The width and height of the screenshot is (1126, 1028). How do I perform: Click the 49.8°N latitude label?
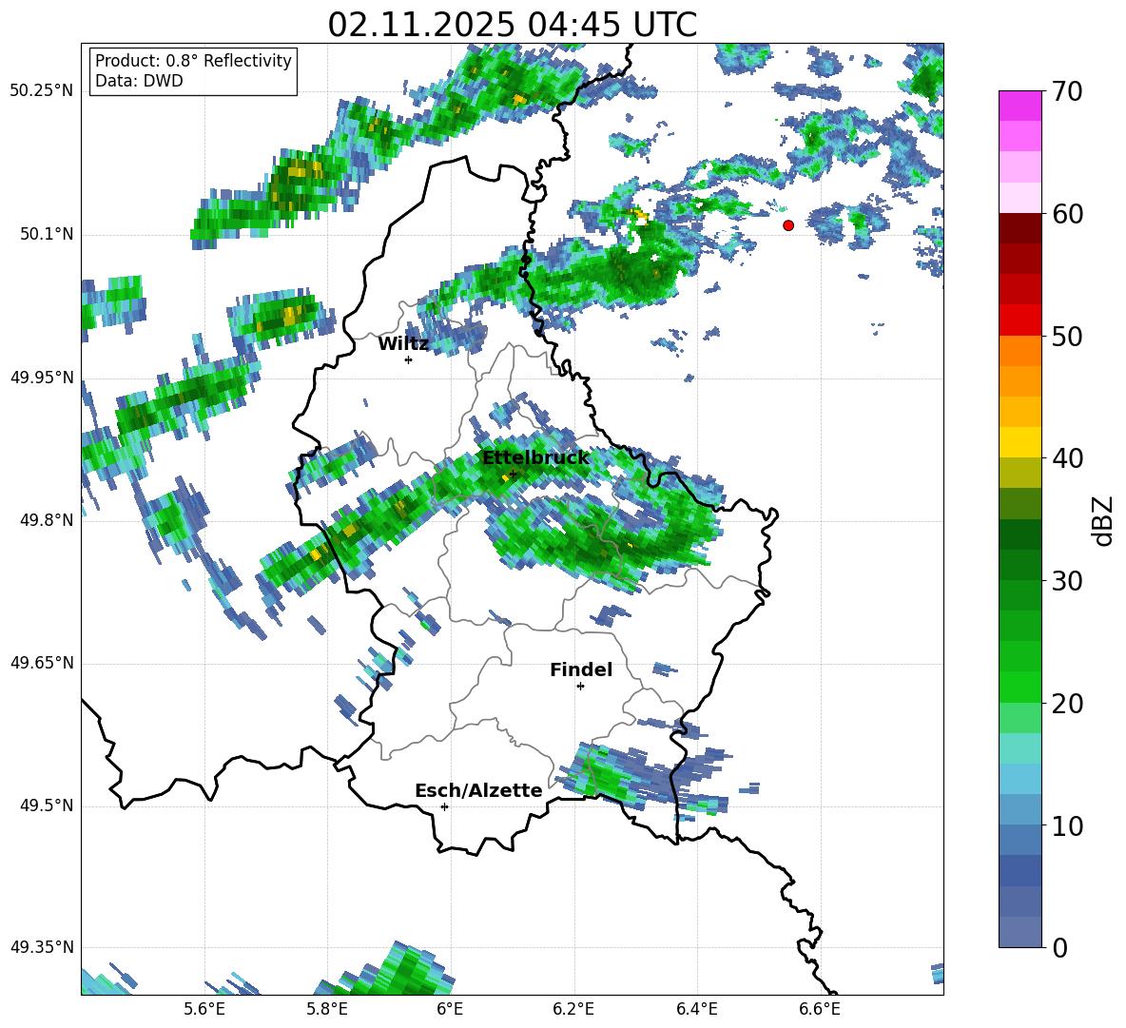click(x=47, y=520)
